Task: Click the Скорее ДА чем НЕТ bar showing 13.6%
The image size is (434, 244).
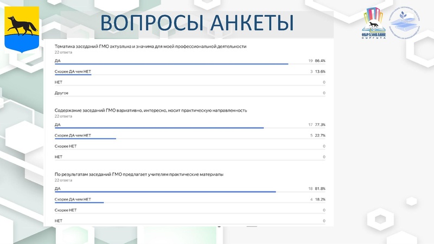Action: [x=73, y=75]
